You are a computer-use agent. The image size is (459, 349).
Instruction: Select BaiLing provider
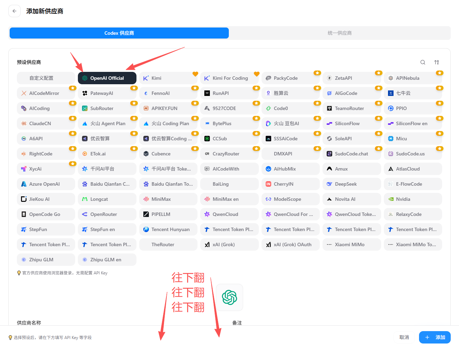click(229, 184)
